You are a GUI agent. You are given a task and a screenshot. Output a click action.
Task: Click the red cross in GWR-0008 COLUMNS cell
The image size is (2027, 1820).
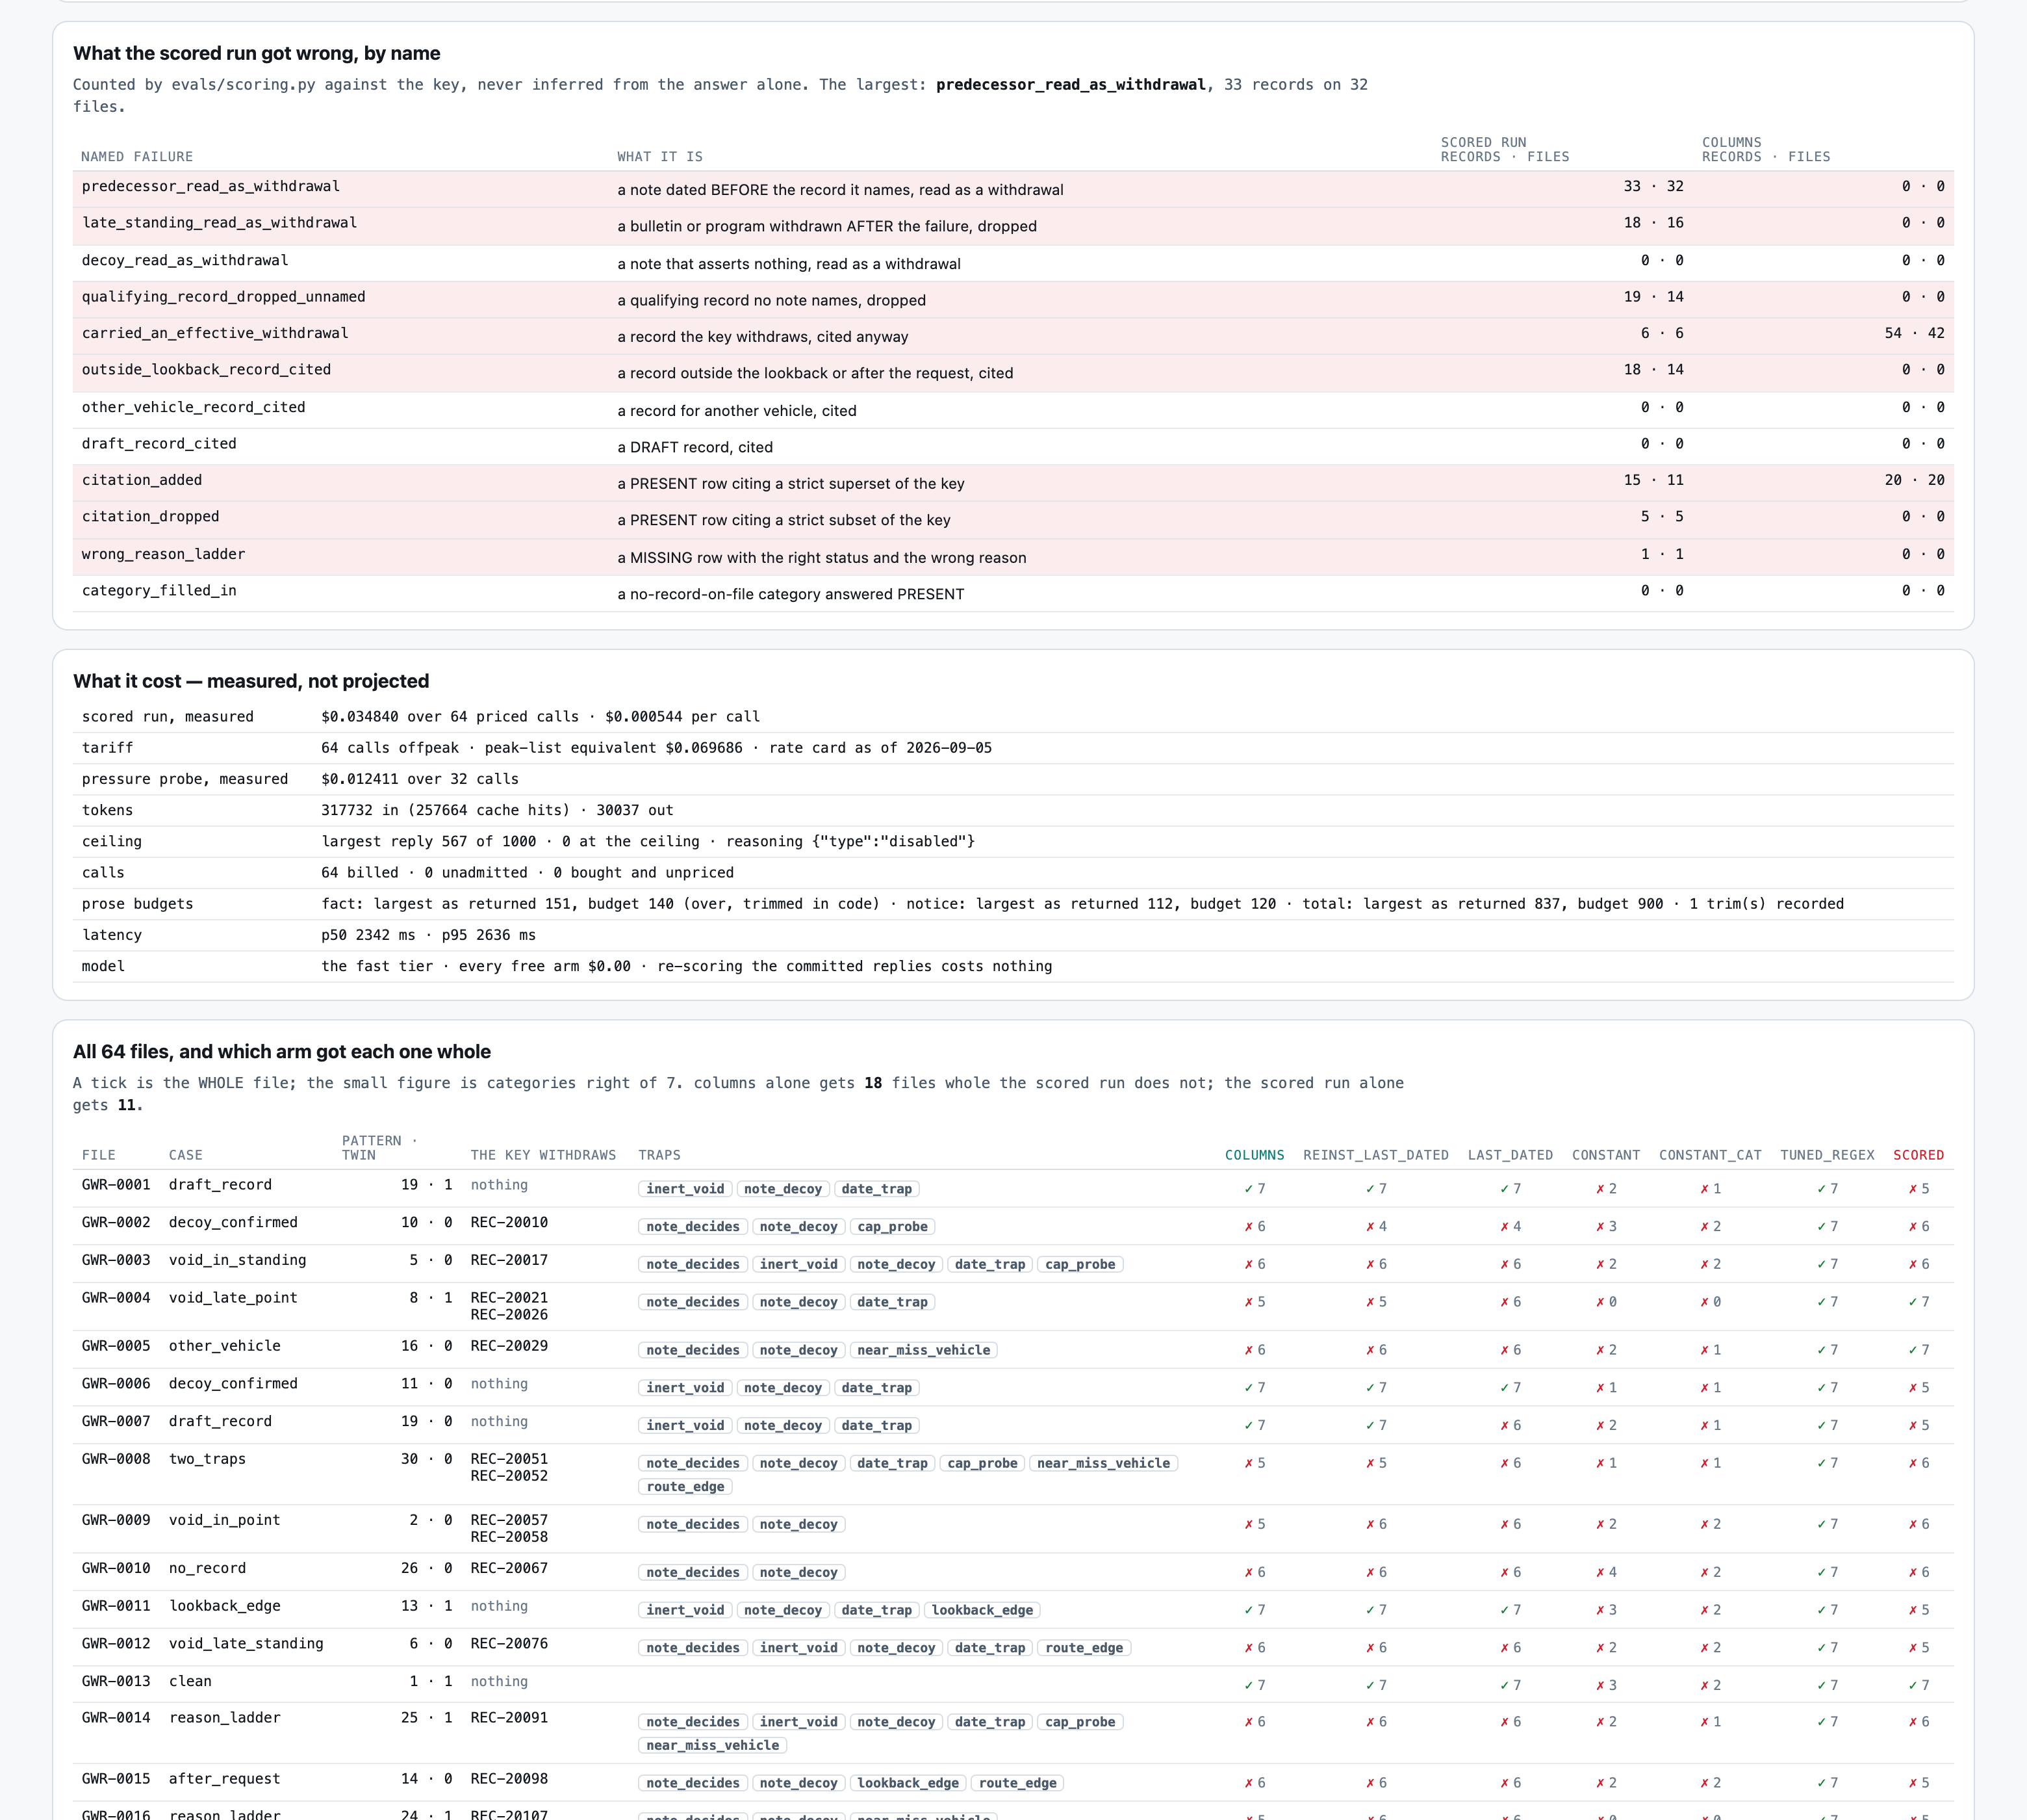click(x=1249, y=1463)
